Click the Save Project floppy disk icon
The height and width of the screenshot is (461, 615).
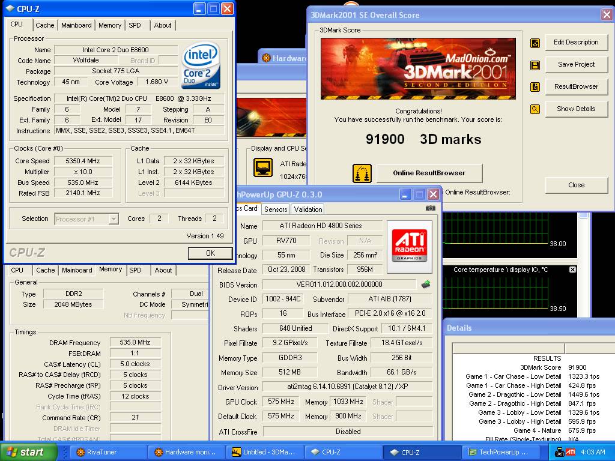pos(535,65)
